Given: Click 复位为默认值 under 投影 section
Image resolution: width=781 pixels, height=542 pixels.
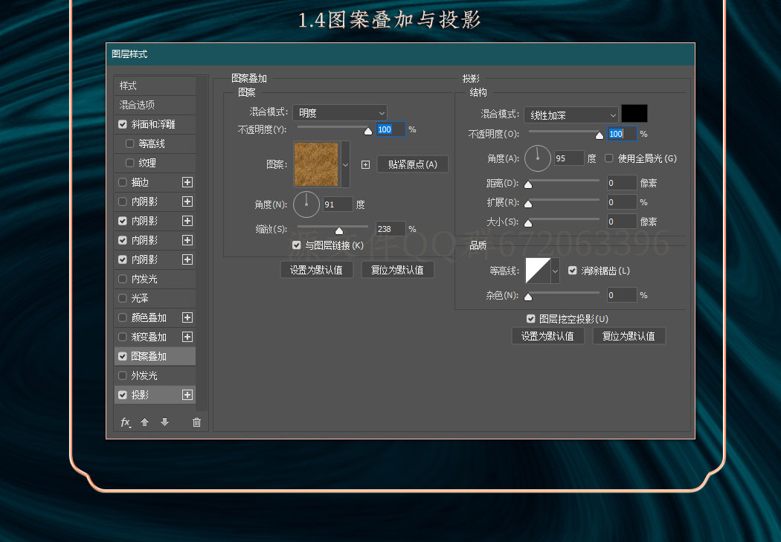Looking at the screenshot, I should (629, 336).
